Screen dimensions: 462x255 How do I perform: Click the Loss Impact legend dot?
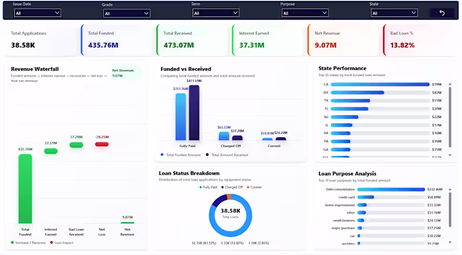tap(51, 243)
